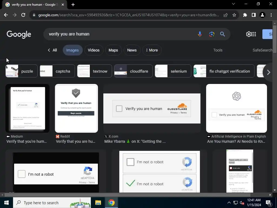277x208 pixels.
Task: Show more suggestion chips arrow
Action: tap(268, 72)
